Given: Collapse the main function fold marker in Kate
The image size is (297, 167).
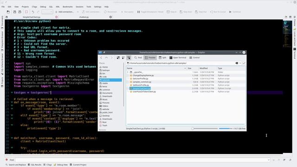Looking at the screenshot, I should [12, 138].
